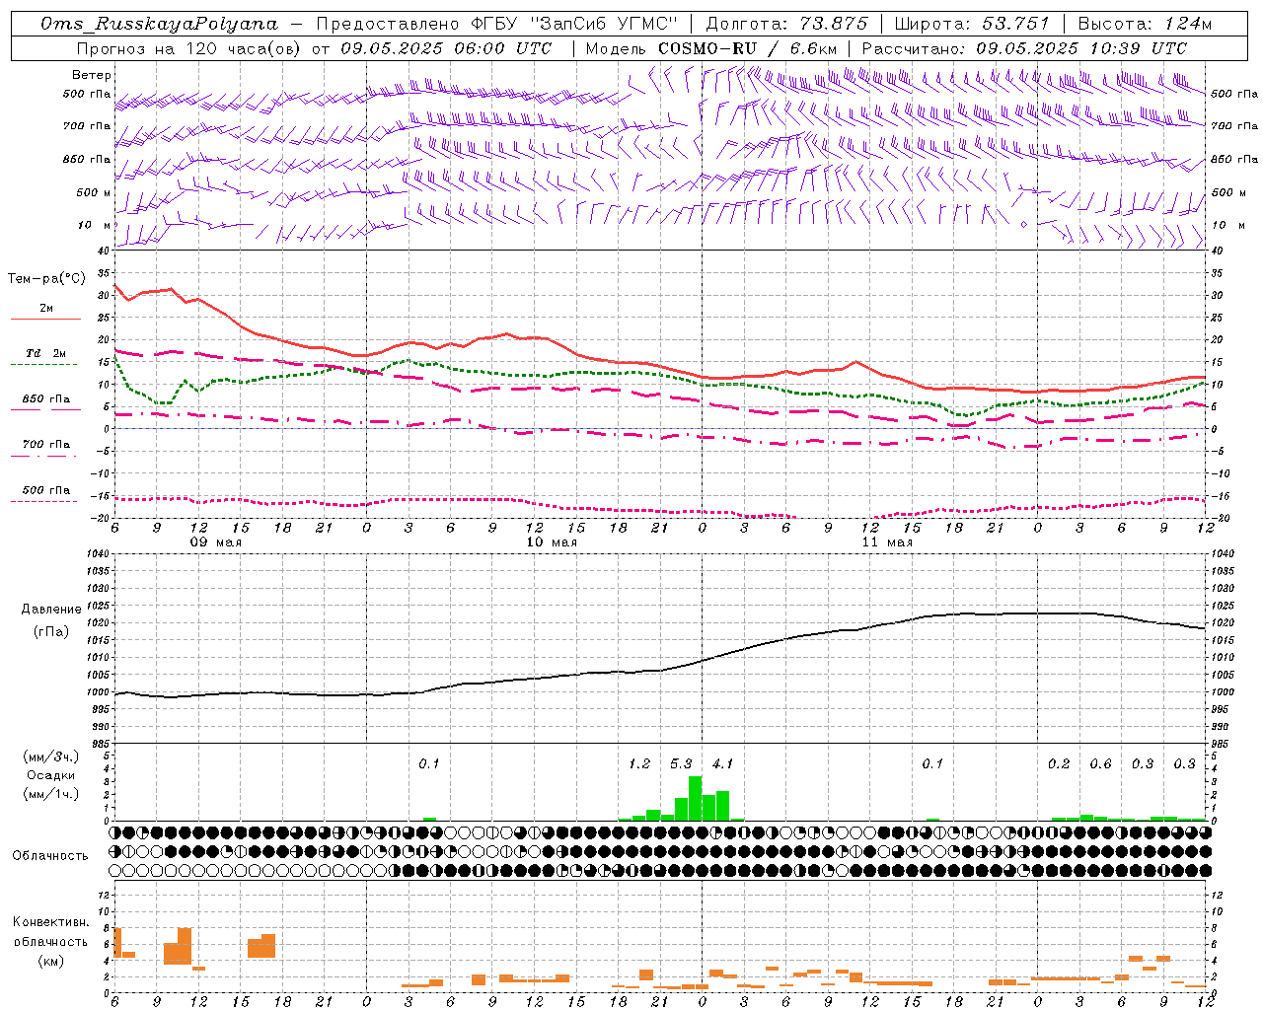Image resolution: width=1263 pixels, height=1010 pixels.
Task: Select the model name "COSMO-RU / 6.6км"
Action: point(747,48)
